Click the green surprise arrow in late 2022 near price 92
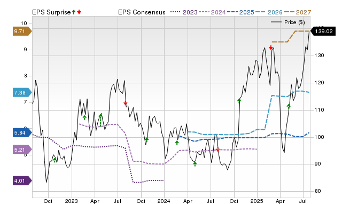342x204 pixels. pyautogui.click(x=55, y=160)
